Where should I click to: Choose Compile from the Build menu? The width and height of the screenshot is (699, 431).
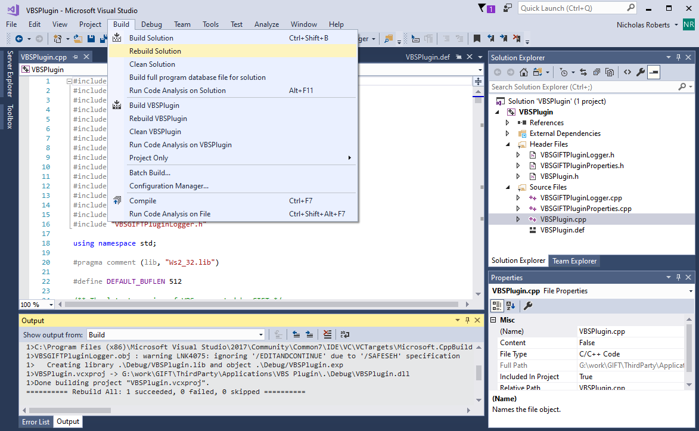[233, 201]
